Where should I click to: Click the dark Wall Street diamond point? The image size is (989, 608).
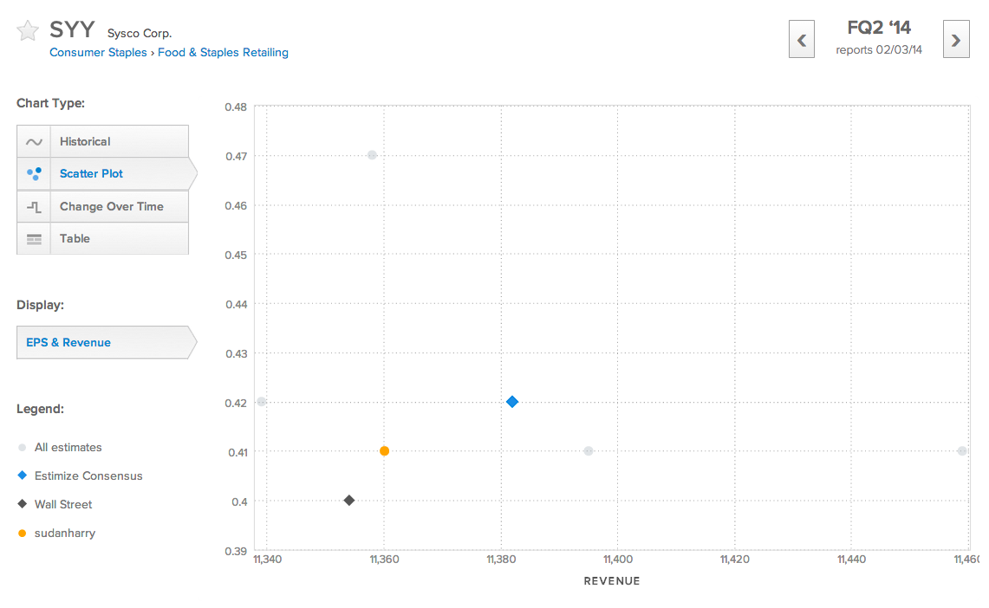[x=348, y=501]
